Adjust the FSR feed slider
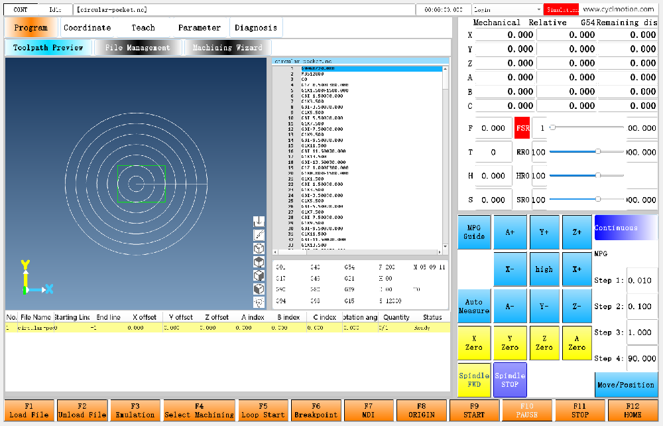663x426 pixels. click(x=587, y=127)
